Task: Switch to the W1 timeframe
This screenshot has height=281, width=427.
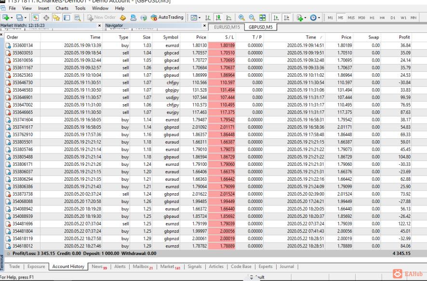Action: 403,18
